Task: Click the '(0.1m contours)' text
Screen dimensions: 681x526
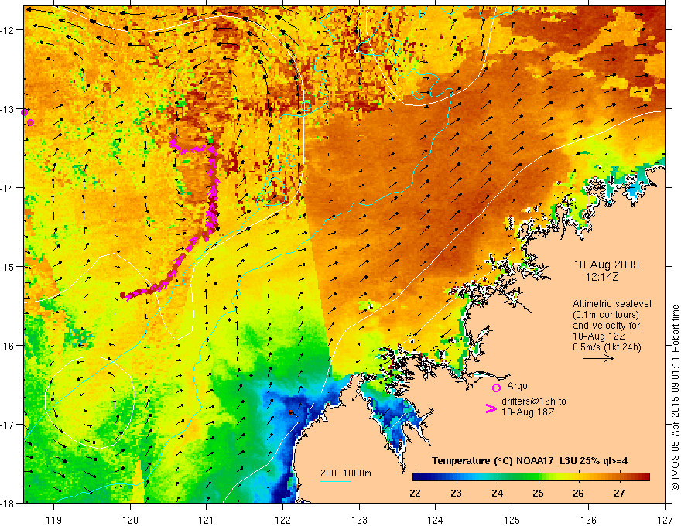Action: click(605, 315)
